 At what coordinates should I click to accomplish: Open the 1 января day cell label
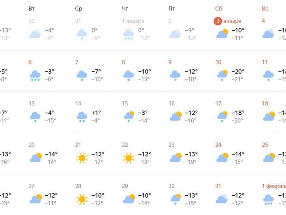click(133, 21)
